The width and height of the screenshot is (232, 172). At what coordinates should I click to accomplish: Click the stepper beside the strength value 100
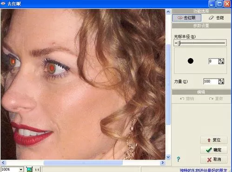tap(221, 81)
